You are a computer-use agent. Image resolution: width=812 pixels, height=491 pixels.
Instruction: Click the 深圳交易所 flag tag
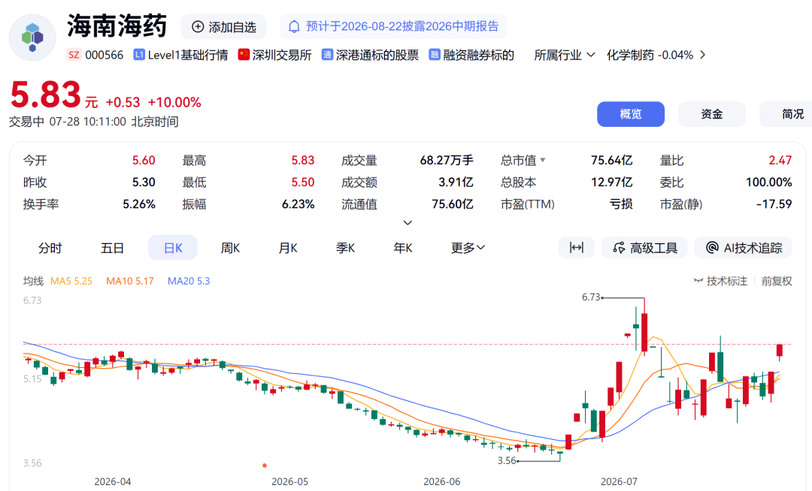pyautogui.click(x=275, y=56)
